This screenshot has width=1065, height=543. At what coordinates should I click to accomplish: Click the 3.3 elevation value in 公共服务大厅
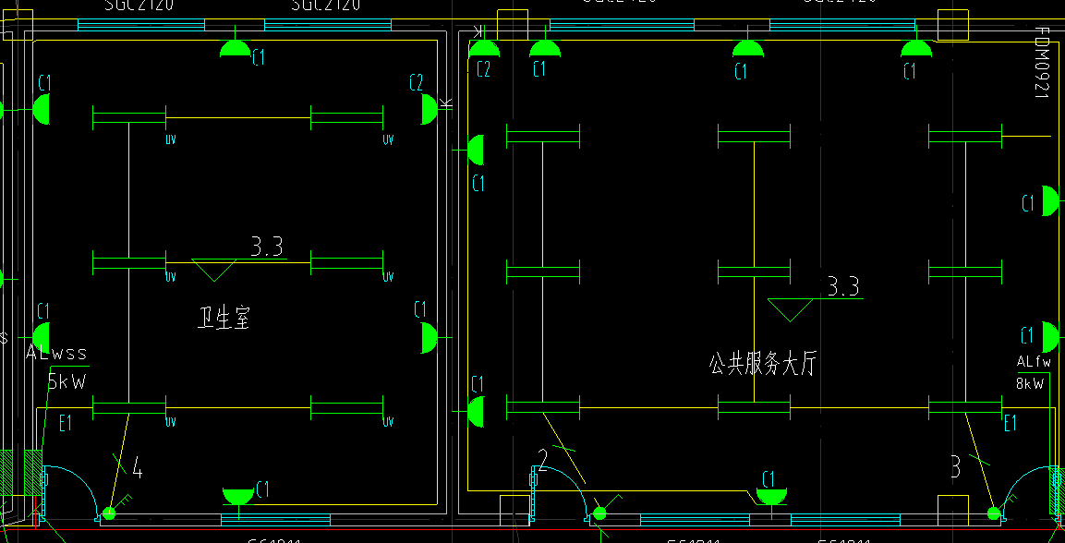click(x=843, y=285)
